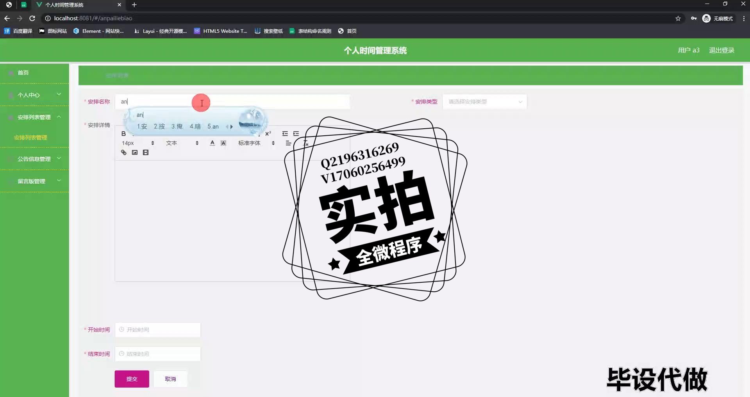Open the 搜索壁纸 bookmark
The width and height of the screenshot is (750, 397).
[x=269, y=31]
